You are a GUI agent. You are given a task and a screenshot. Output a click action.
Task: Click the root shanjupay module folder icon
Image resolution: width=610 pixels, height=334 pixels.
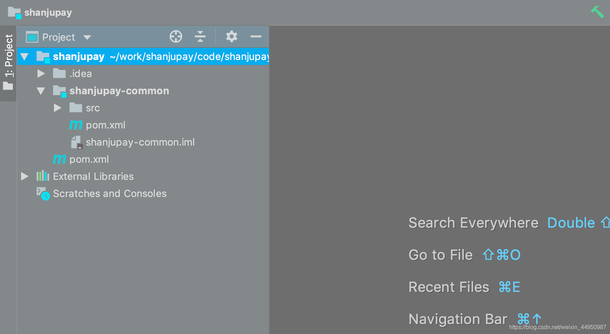(43, 57)
